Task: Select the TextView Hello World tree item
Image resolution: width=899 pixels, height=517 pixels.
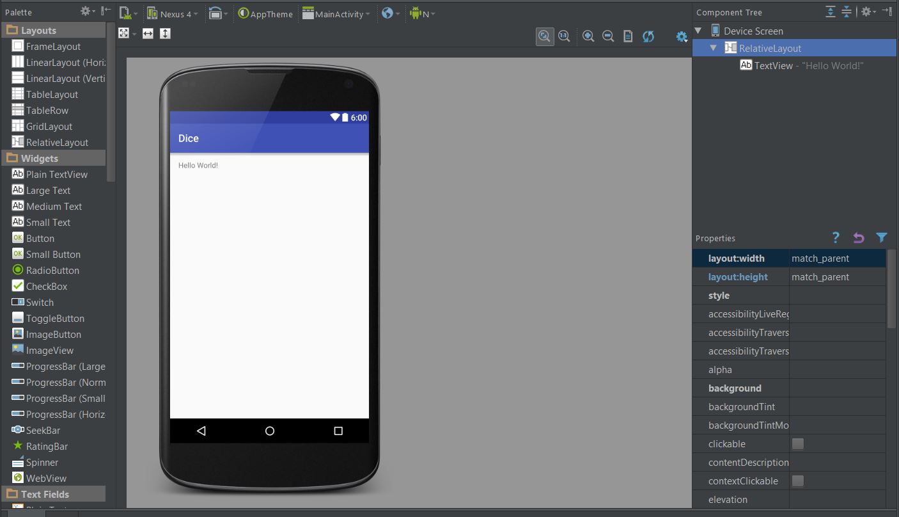Action: click(x=802, y=65)
